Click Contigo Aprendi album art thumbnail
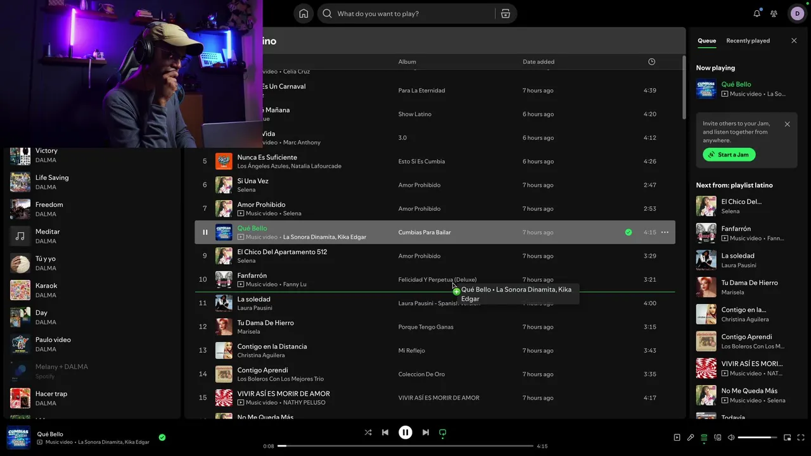Viewport: 811px width, 456px height. (224, 374)
